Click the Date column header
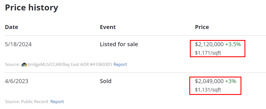 pyautogui.click(x=12, y=27)
